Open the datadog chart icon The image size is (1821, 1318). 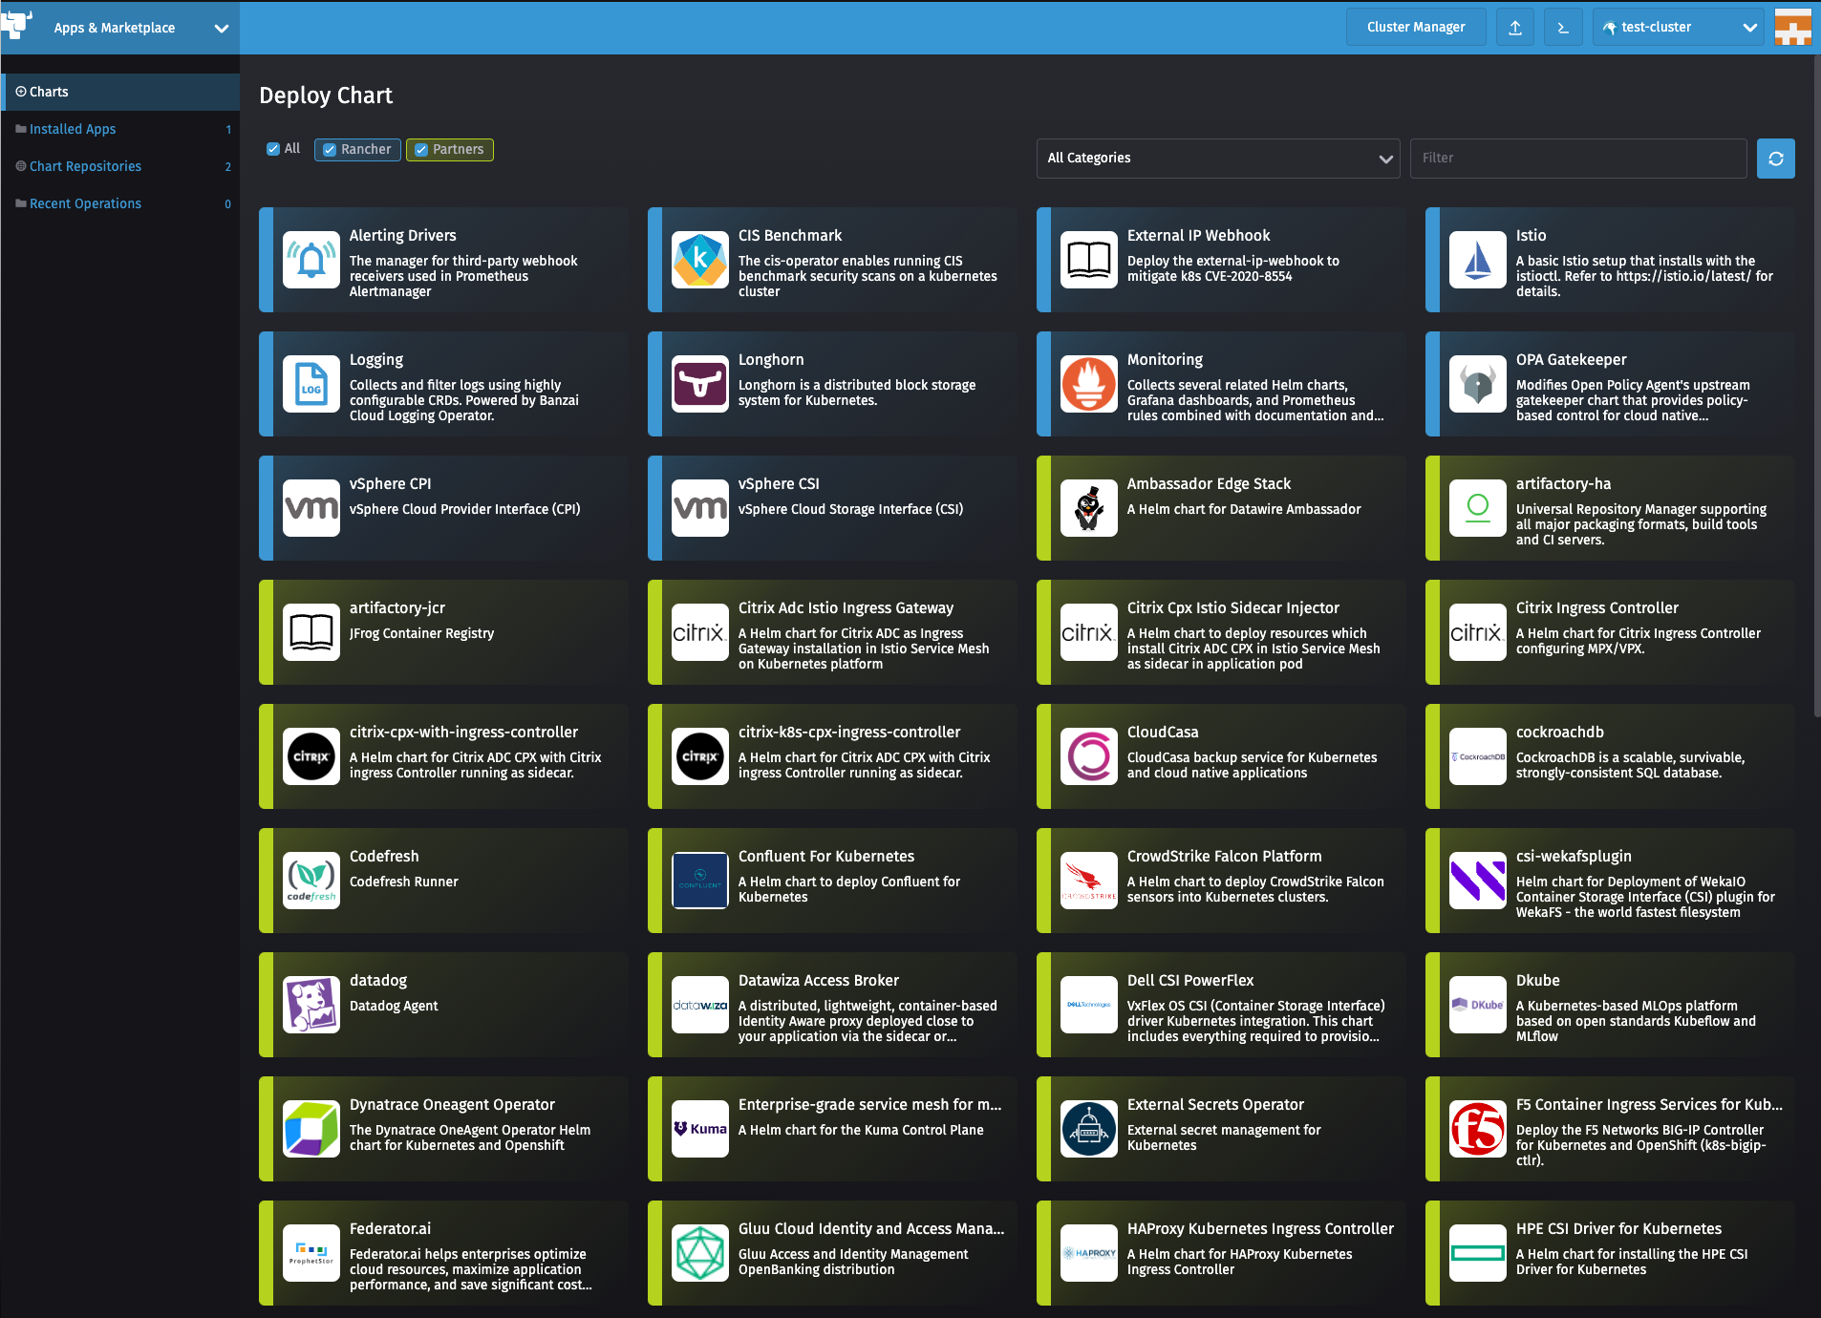point(311,1005)
